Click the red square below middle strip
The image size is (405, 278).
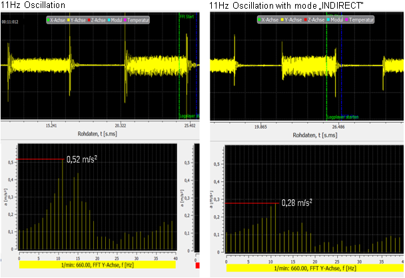coord(198,265)
